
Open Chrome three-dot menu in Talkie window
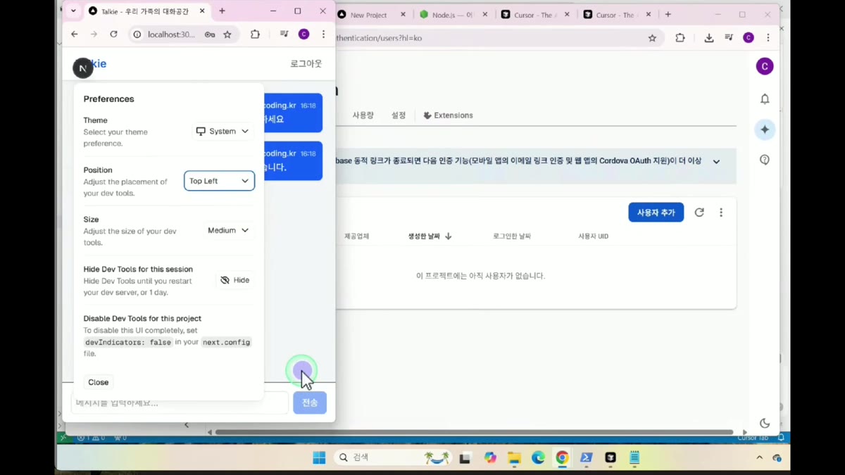pyautogui.click(x=323, y=34)
